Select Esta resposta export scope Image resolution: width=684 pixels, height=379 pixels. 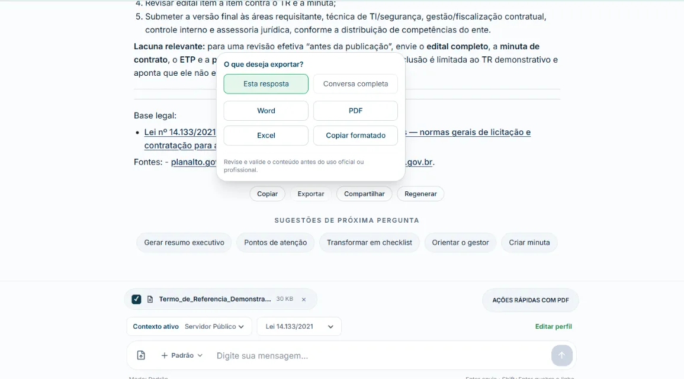tap(266, 83)
